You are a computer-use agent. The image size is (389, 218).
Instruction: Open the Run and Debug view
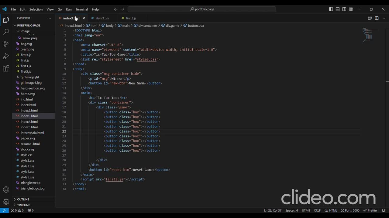point(6,56)
